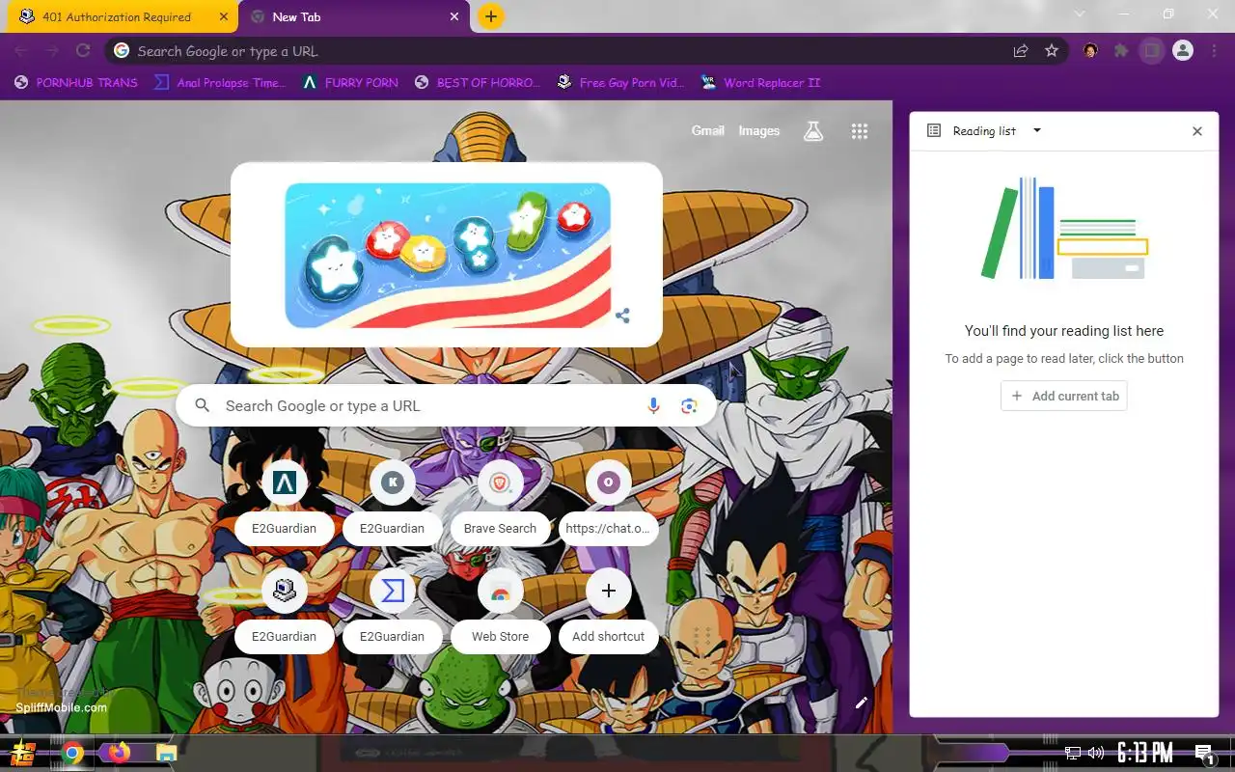Image resolution: width=1235 pixels, height=772 pixels.
Task: Open E2Guardian shortcut with computer icon
Action: pyautogui.click(x=285, y=613)
